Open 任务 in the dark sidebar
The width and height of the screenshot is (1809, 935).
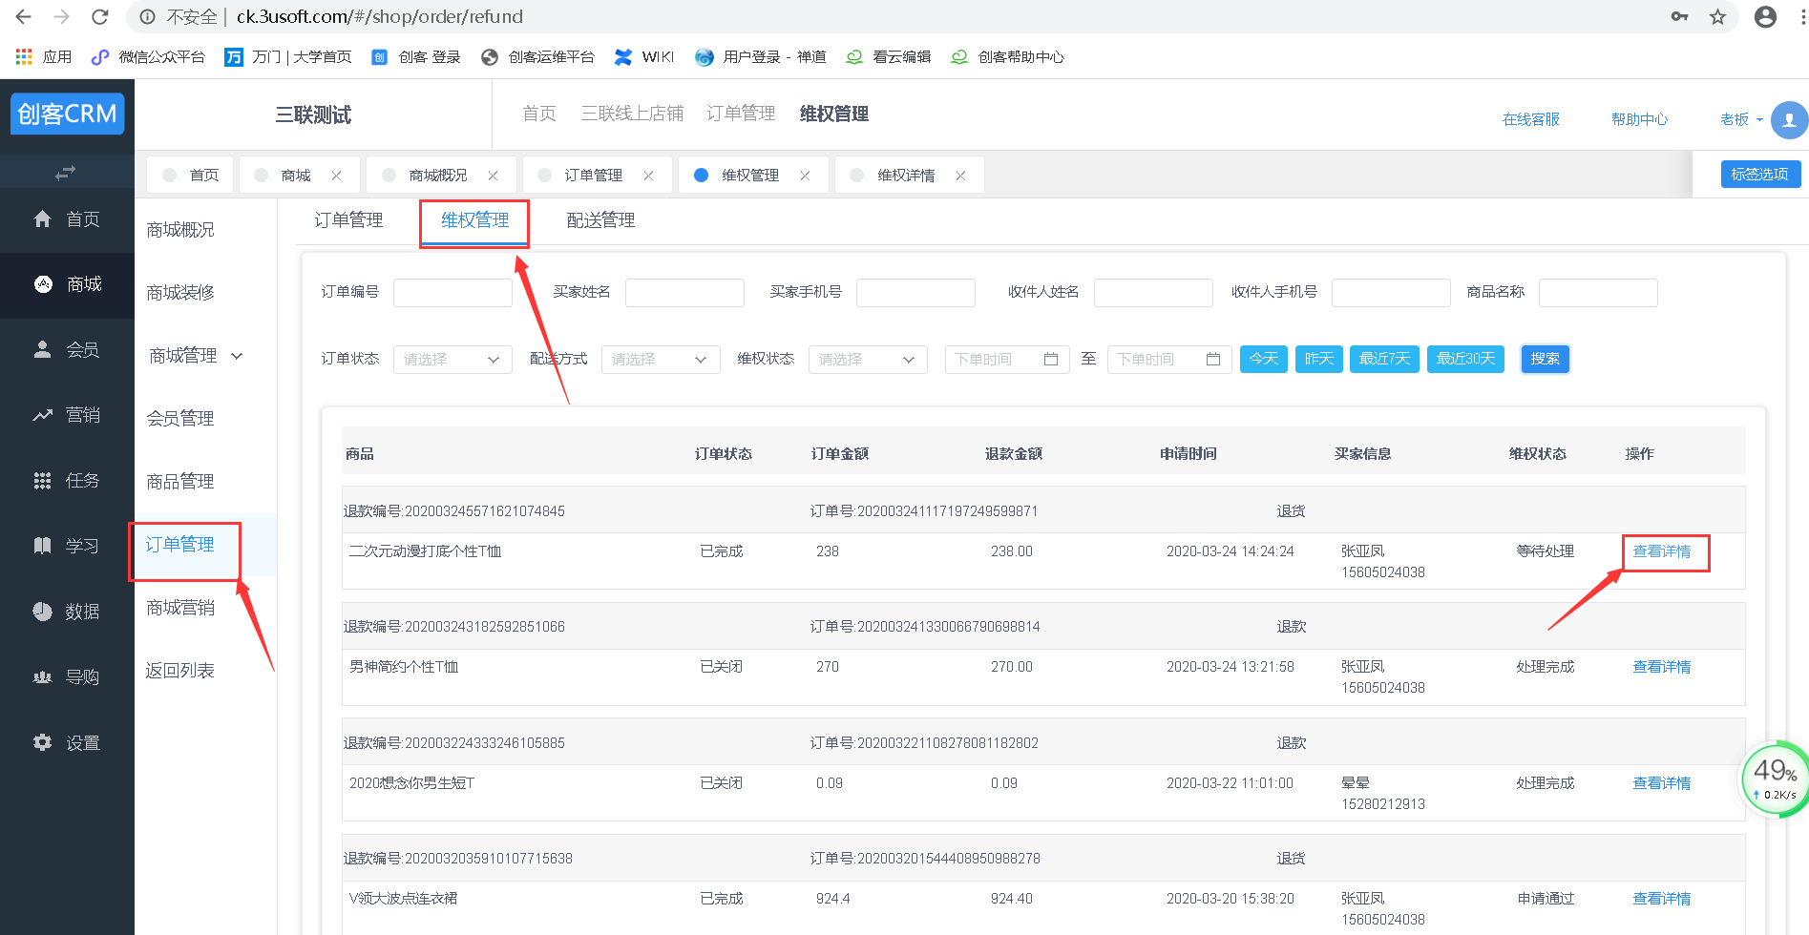point(67,481)
